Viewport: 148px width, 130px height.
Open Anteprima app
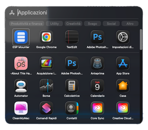[x=97, y=63]
